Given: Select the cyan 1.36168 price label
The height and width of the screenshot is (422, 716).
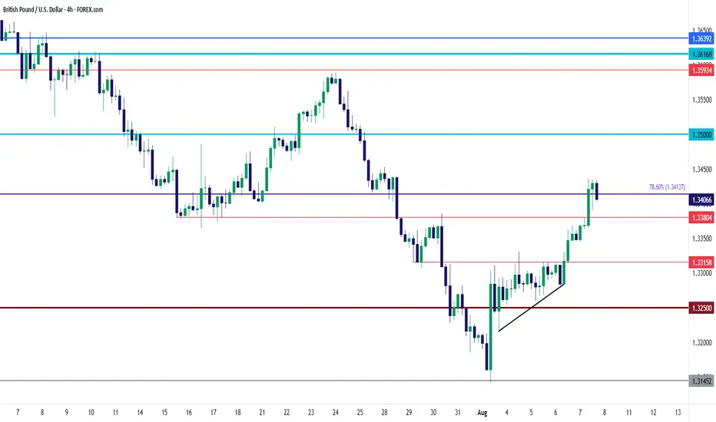Looking at the screenshot, I should tap(701, 54).
